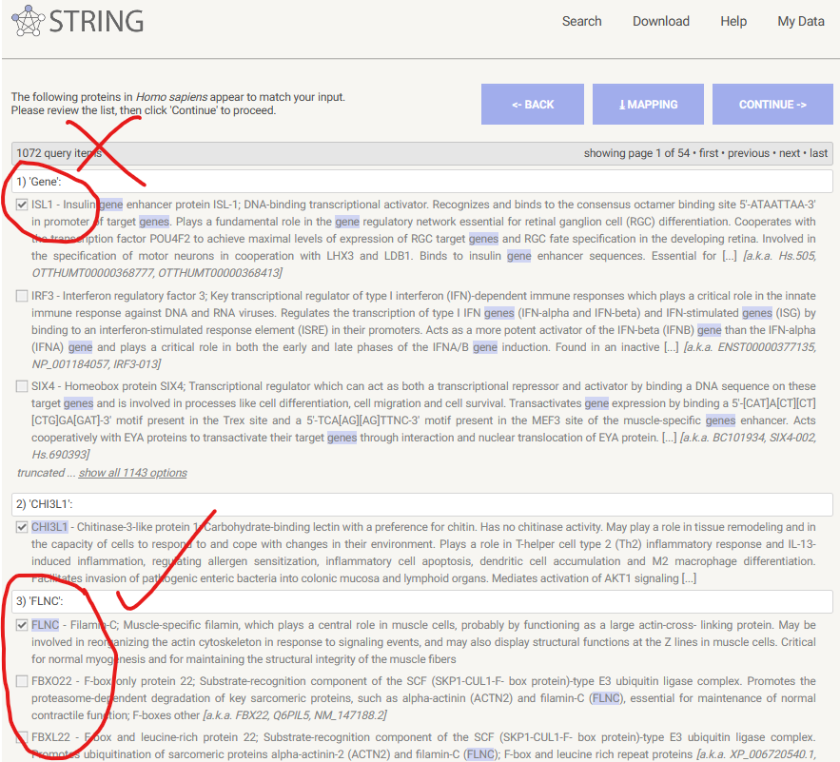The image size is (840, 762).
Task: Click the CONTINUE -> button
Action: pyautogui.click(x=772, y=104)
